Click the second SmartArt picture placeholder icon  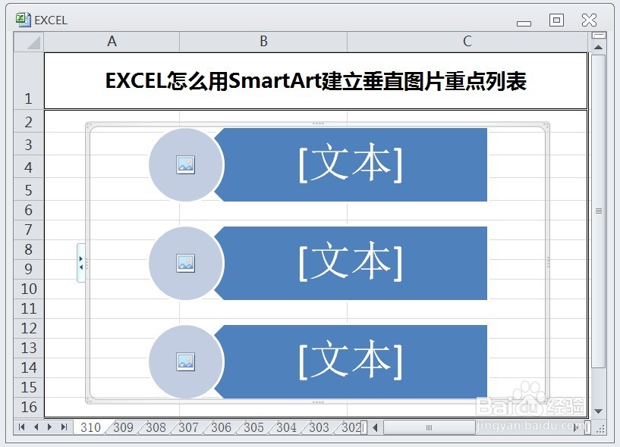click(185, 264)
